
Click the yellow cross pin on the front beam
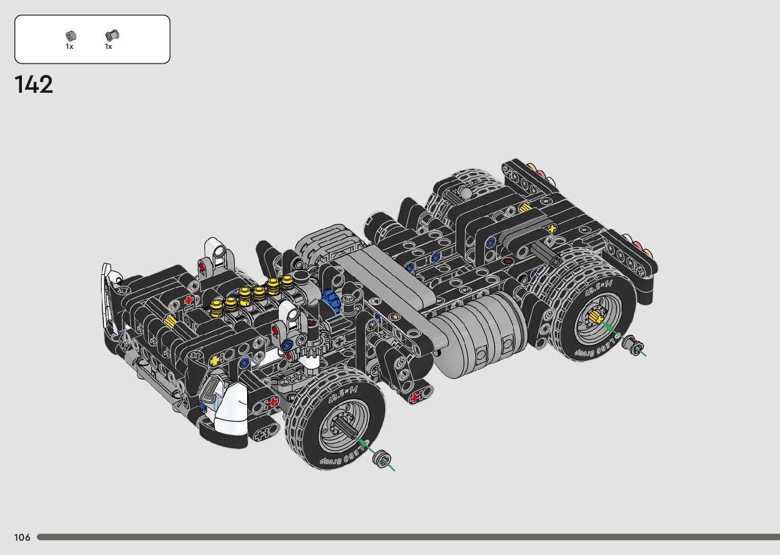tap(216, 360)
